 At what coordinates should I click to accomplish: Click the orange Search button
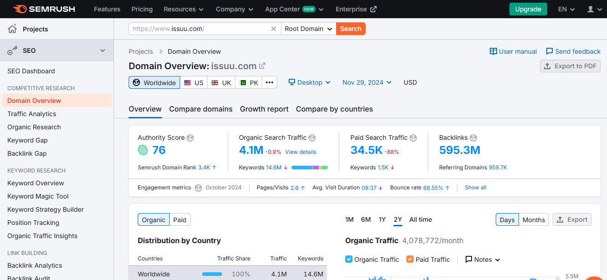351,29
